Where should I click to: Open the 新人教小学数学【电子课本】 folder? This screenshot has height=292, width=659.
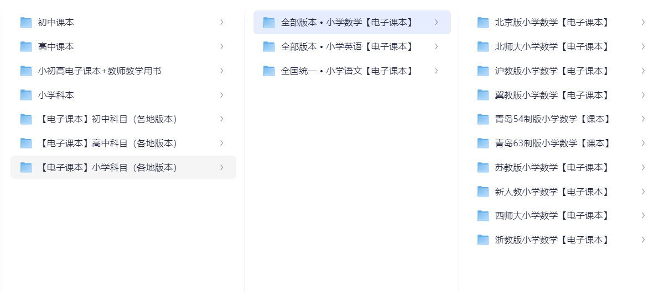(x=552, y=192)
